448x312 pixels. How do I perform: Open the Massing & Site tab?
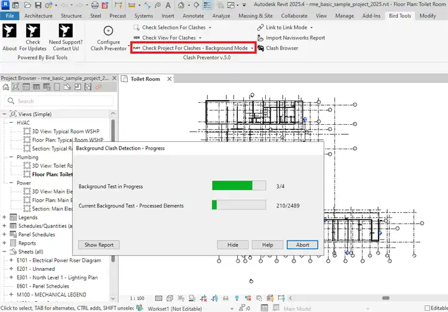(x=256, y=16)
